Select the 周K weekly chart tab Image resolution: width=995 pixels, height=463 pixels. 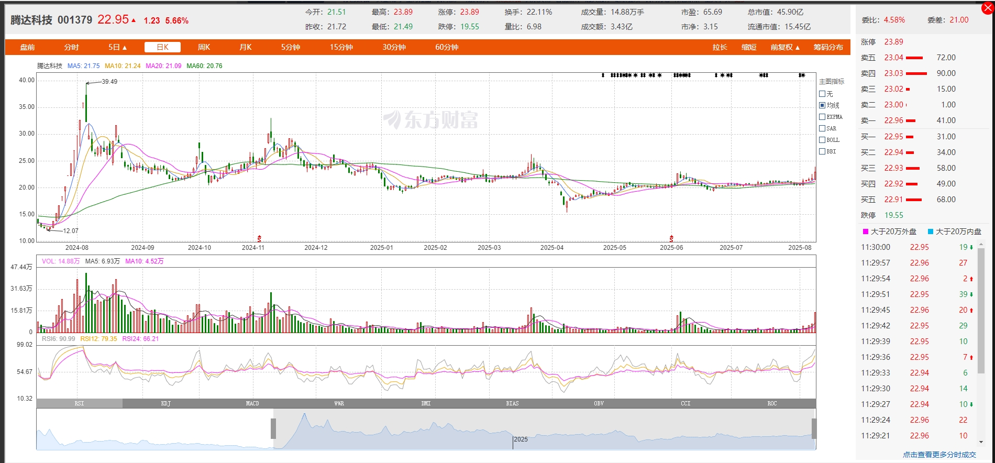(204, 47)
